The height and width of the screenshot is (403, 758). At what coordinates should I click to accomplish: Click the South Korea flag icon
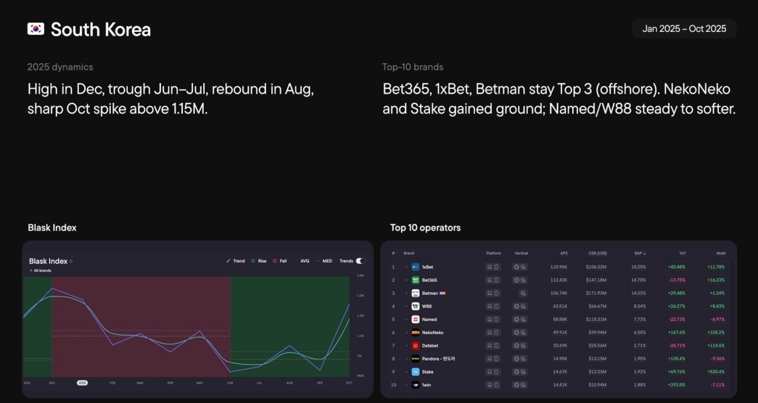pyautogui.click(x=36, y=29)
